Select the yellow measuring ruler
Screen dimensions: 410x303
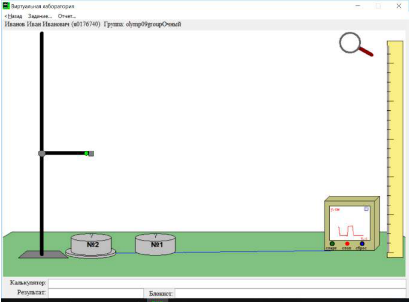coord(395,149)
